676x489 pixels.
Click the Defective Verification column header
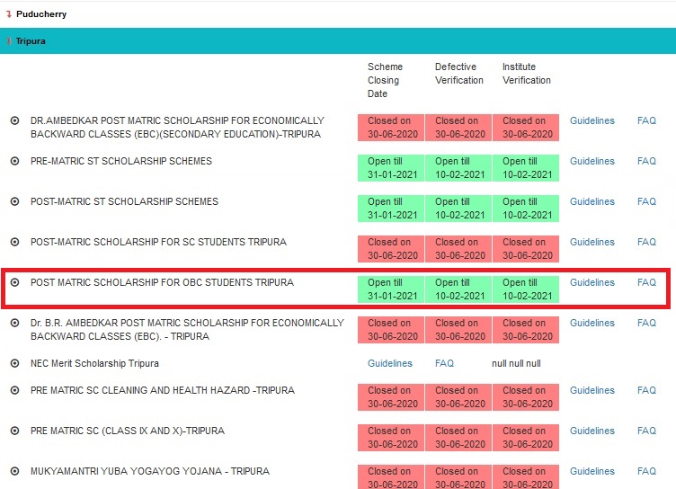coord(459,74)
